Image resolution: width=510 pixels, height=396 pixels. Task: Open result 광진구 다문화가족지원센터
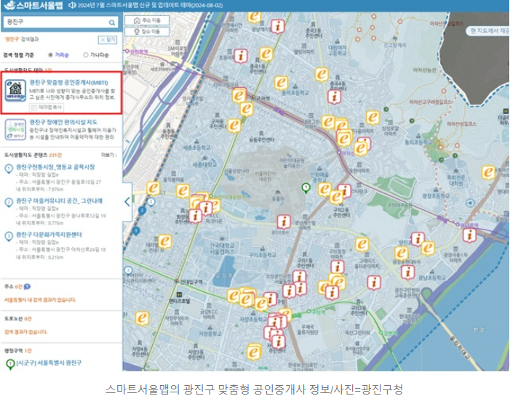(49, 235)
